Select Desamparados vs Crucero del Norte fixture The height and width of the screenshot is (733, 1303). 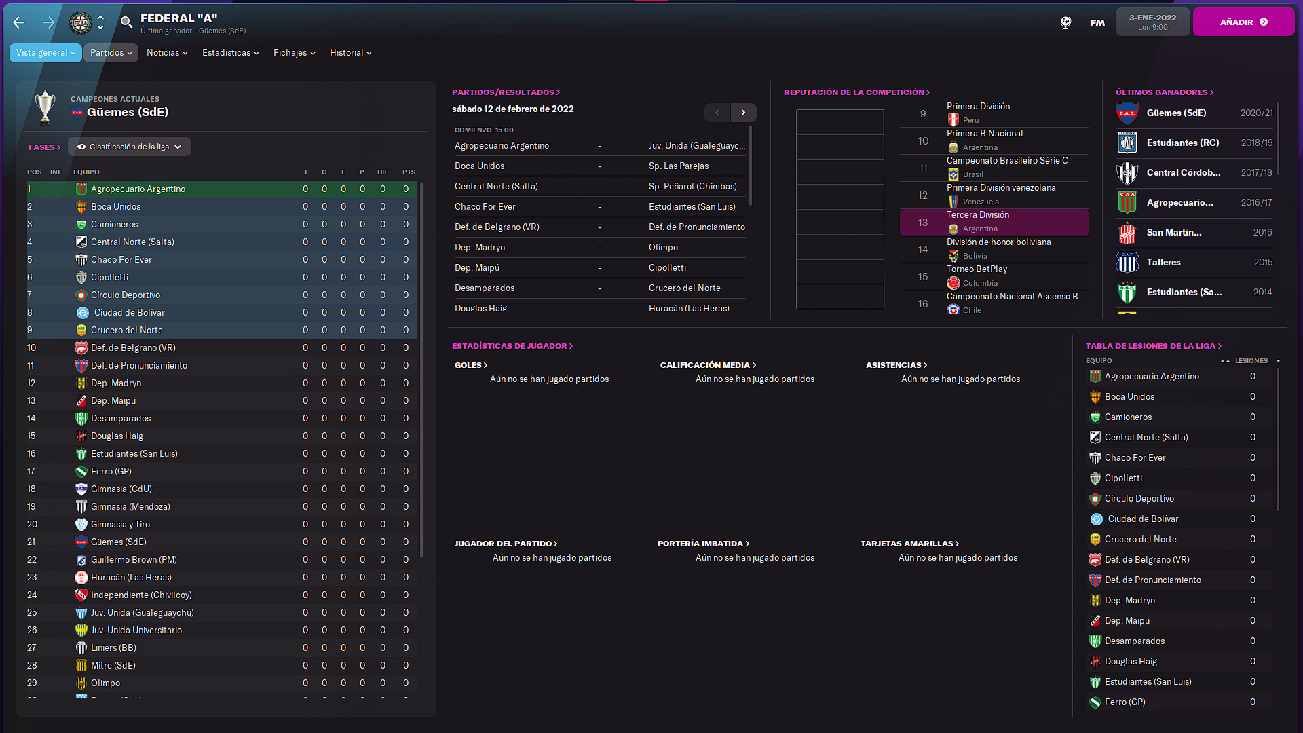coord(600,288)
